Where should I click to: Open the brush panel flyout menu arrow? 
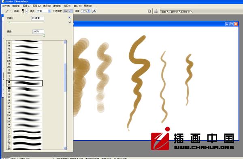(70, 18)
